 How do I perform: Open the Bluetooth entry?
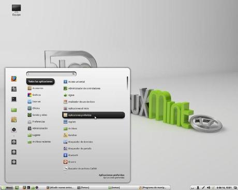pos(71,155)
